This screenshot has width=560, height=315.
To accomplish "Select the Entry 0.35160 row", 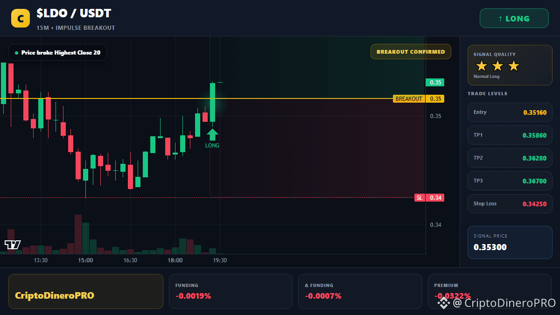I will 510,112.
